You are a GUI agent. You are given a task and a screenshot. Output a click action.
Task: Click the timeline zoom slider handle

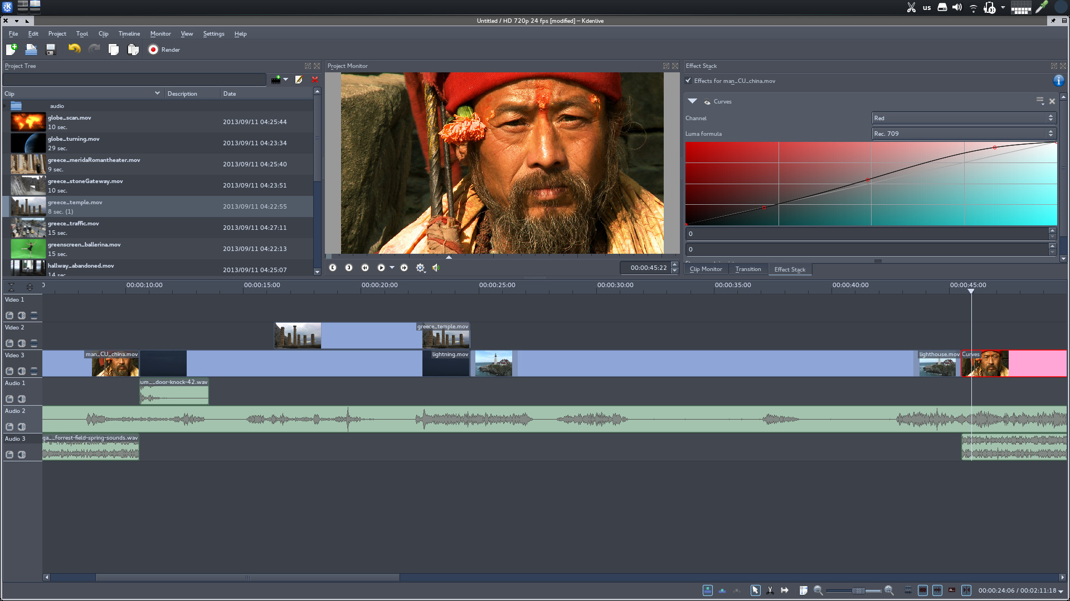(858, 590)
